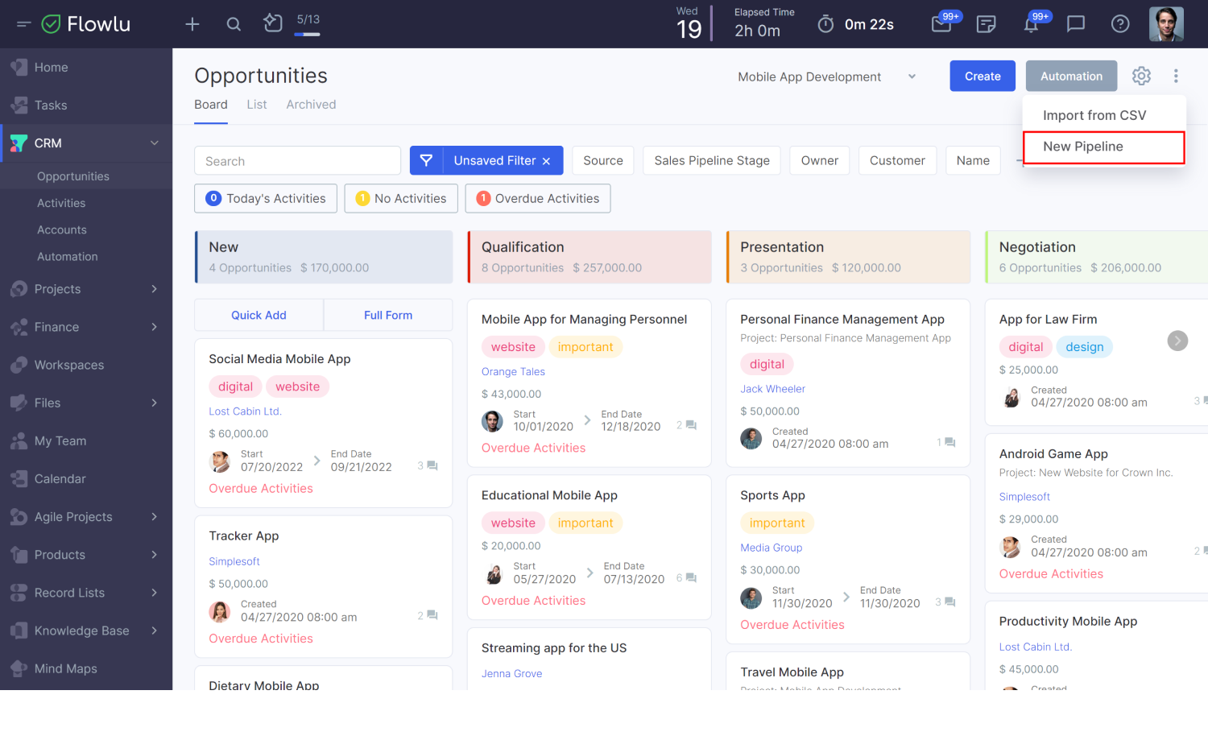Viewport: 1208px width, 736px height.
Task: Remove the Unsaved Filter with the X
Action: click(x=546, y=161)
